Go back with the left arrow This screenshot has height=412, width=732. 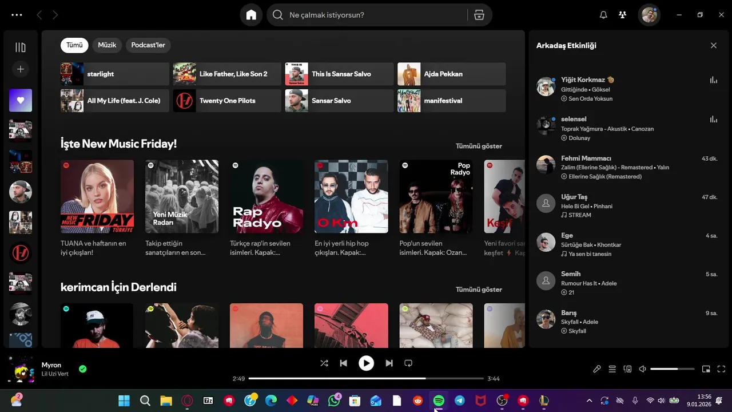(x=39, y=15)
